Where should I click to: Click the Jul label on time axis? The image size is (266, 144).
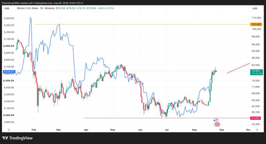click(x=167, y=130)
